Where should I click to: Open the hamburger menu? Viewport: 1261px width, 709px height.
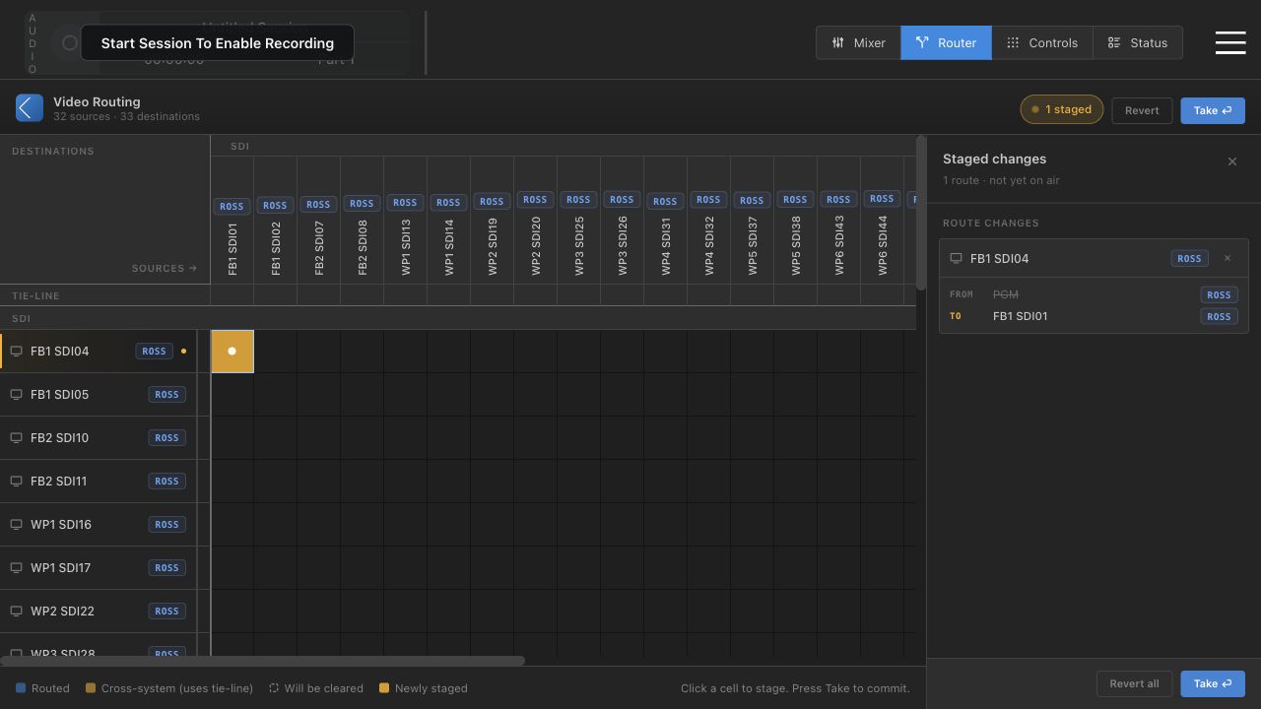[1230, 42]
